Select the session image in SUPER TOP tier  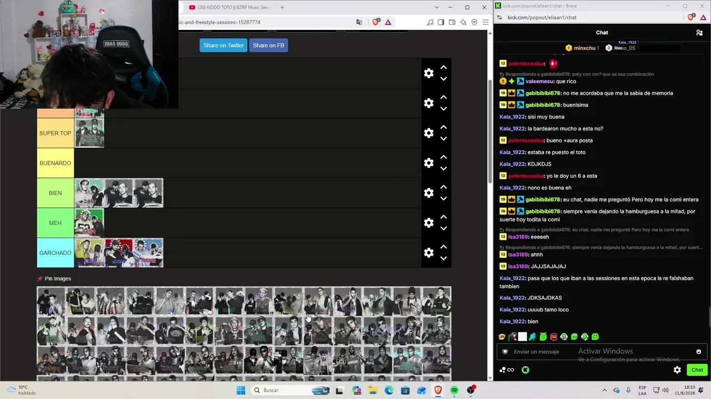[89, 133]
